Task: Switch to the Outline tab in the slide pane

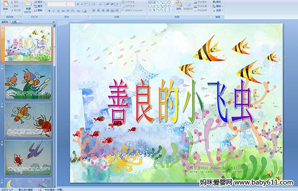Action: tap(13, 22)
